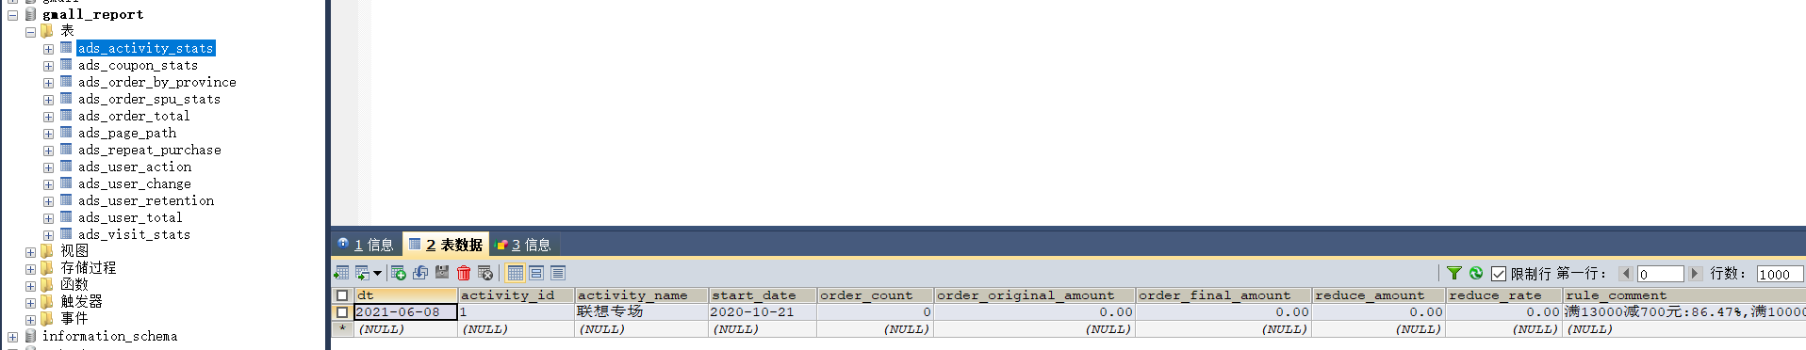1806x350 pixels.
Task: Open the 2 表数据 tab
Action: [447, 245]
